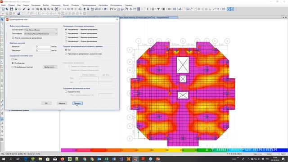Open the Проектирование menu

[x=89, y=5]
